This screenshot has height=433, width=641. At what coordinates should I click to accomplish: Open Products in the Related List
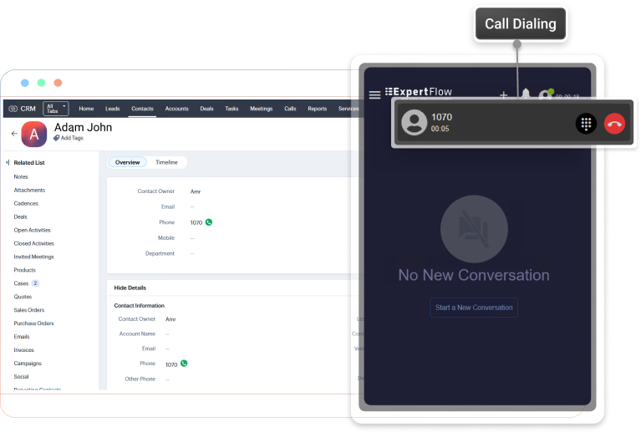(x=24, y=270)
